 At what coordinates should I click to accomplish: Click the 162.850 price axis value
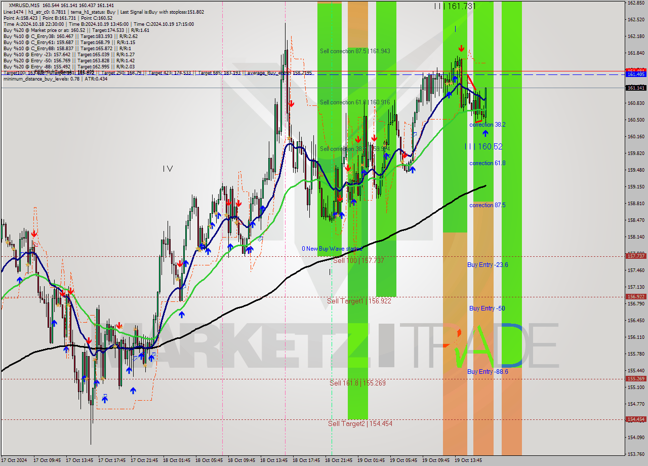(x=636, y=3)
